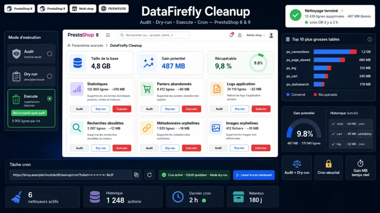Click the stopwatch icon for Gain MB temps réel
The width and height of the screenshot is (380, 213).
pyautogui.click(x=360, y=163)
